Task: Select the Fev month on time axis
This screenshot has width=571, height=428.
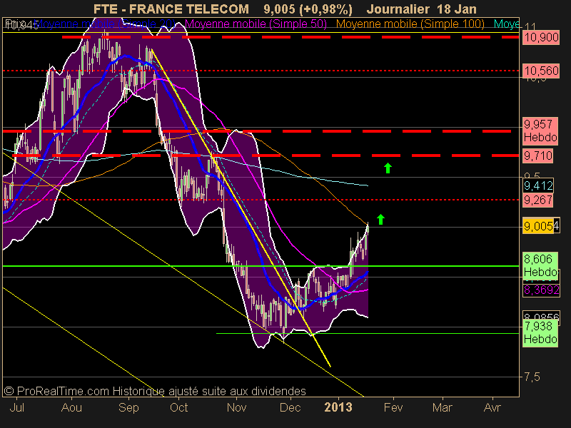Action: [393, 407]
